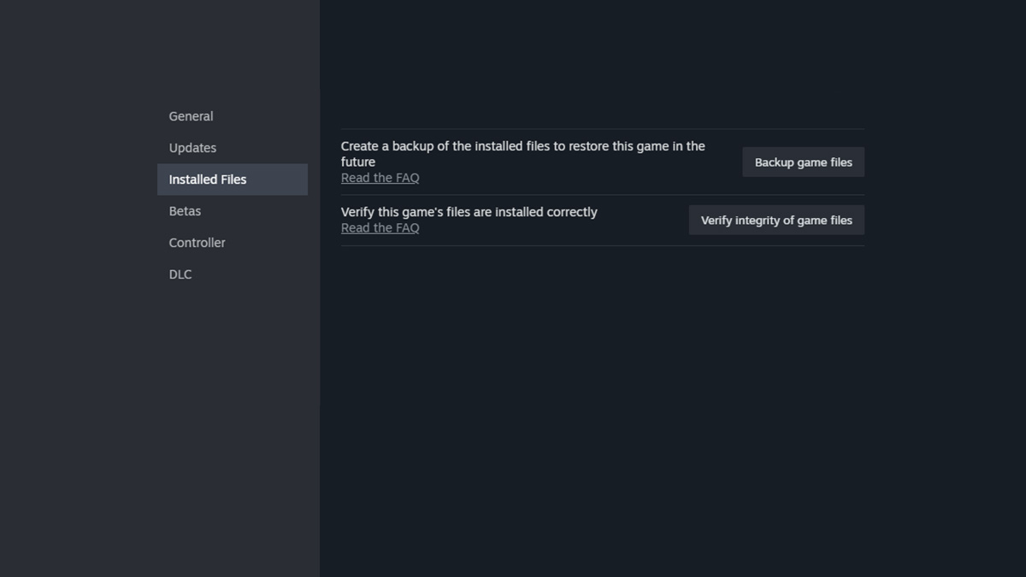The image size is (1026, 577).
Task: Go to the Betas tab
Action: tap(185, 211)
